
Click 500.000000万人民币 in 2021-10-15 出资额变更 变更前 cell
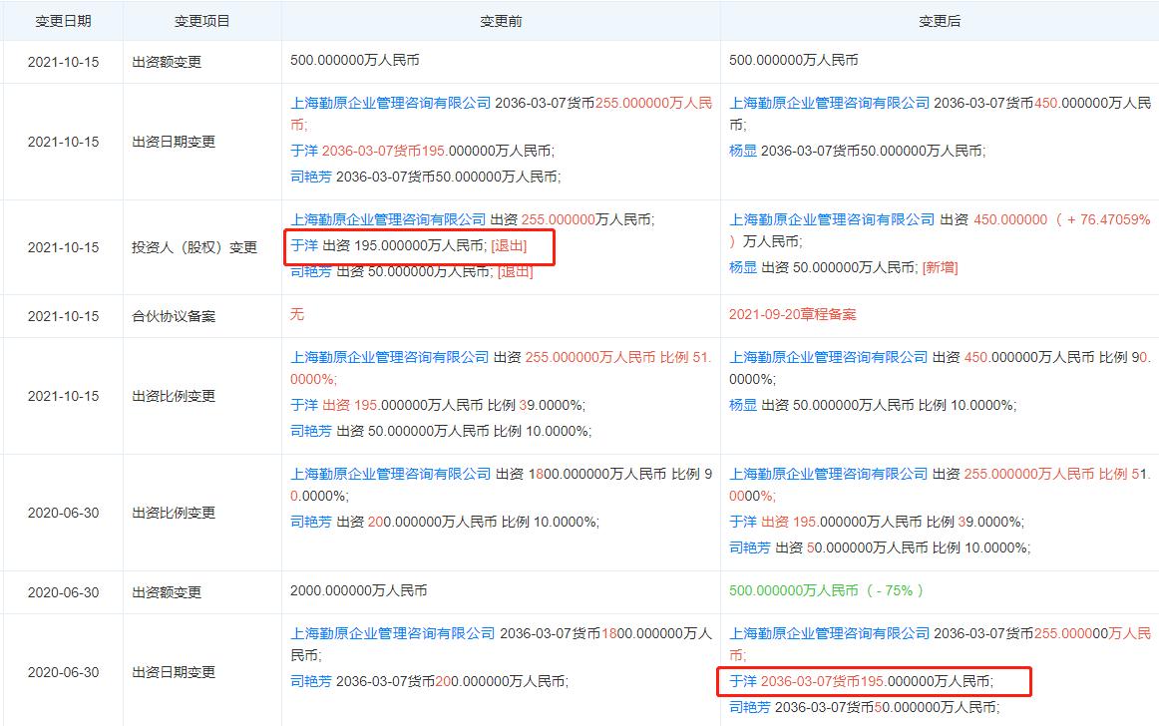(354, 60)
